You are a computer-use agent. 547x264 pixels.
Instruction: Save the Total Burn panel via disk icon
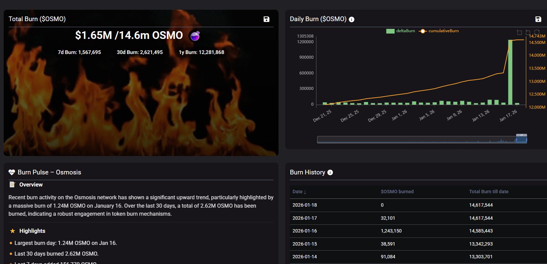[266, 19]
